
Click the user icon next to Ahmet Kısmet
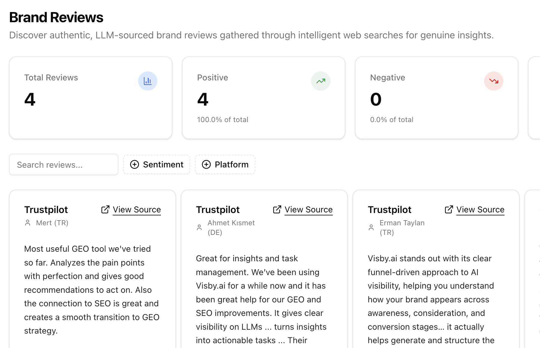click(x=199, y=227)
